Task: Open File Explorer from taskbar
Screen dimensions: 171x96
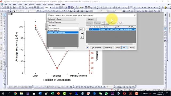Action: click(x=21, y=94)
